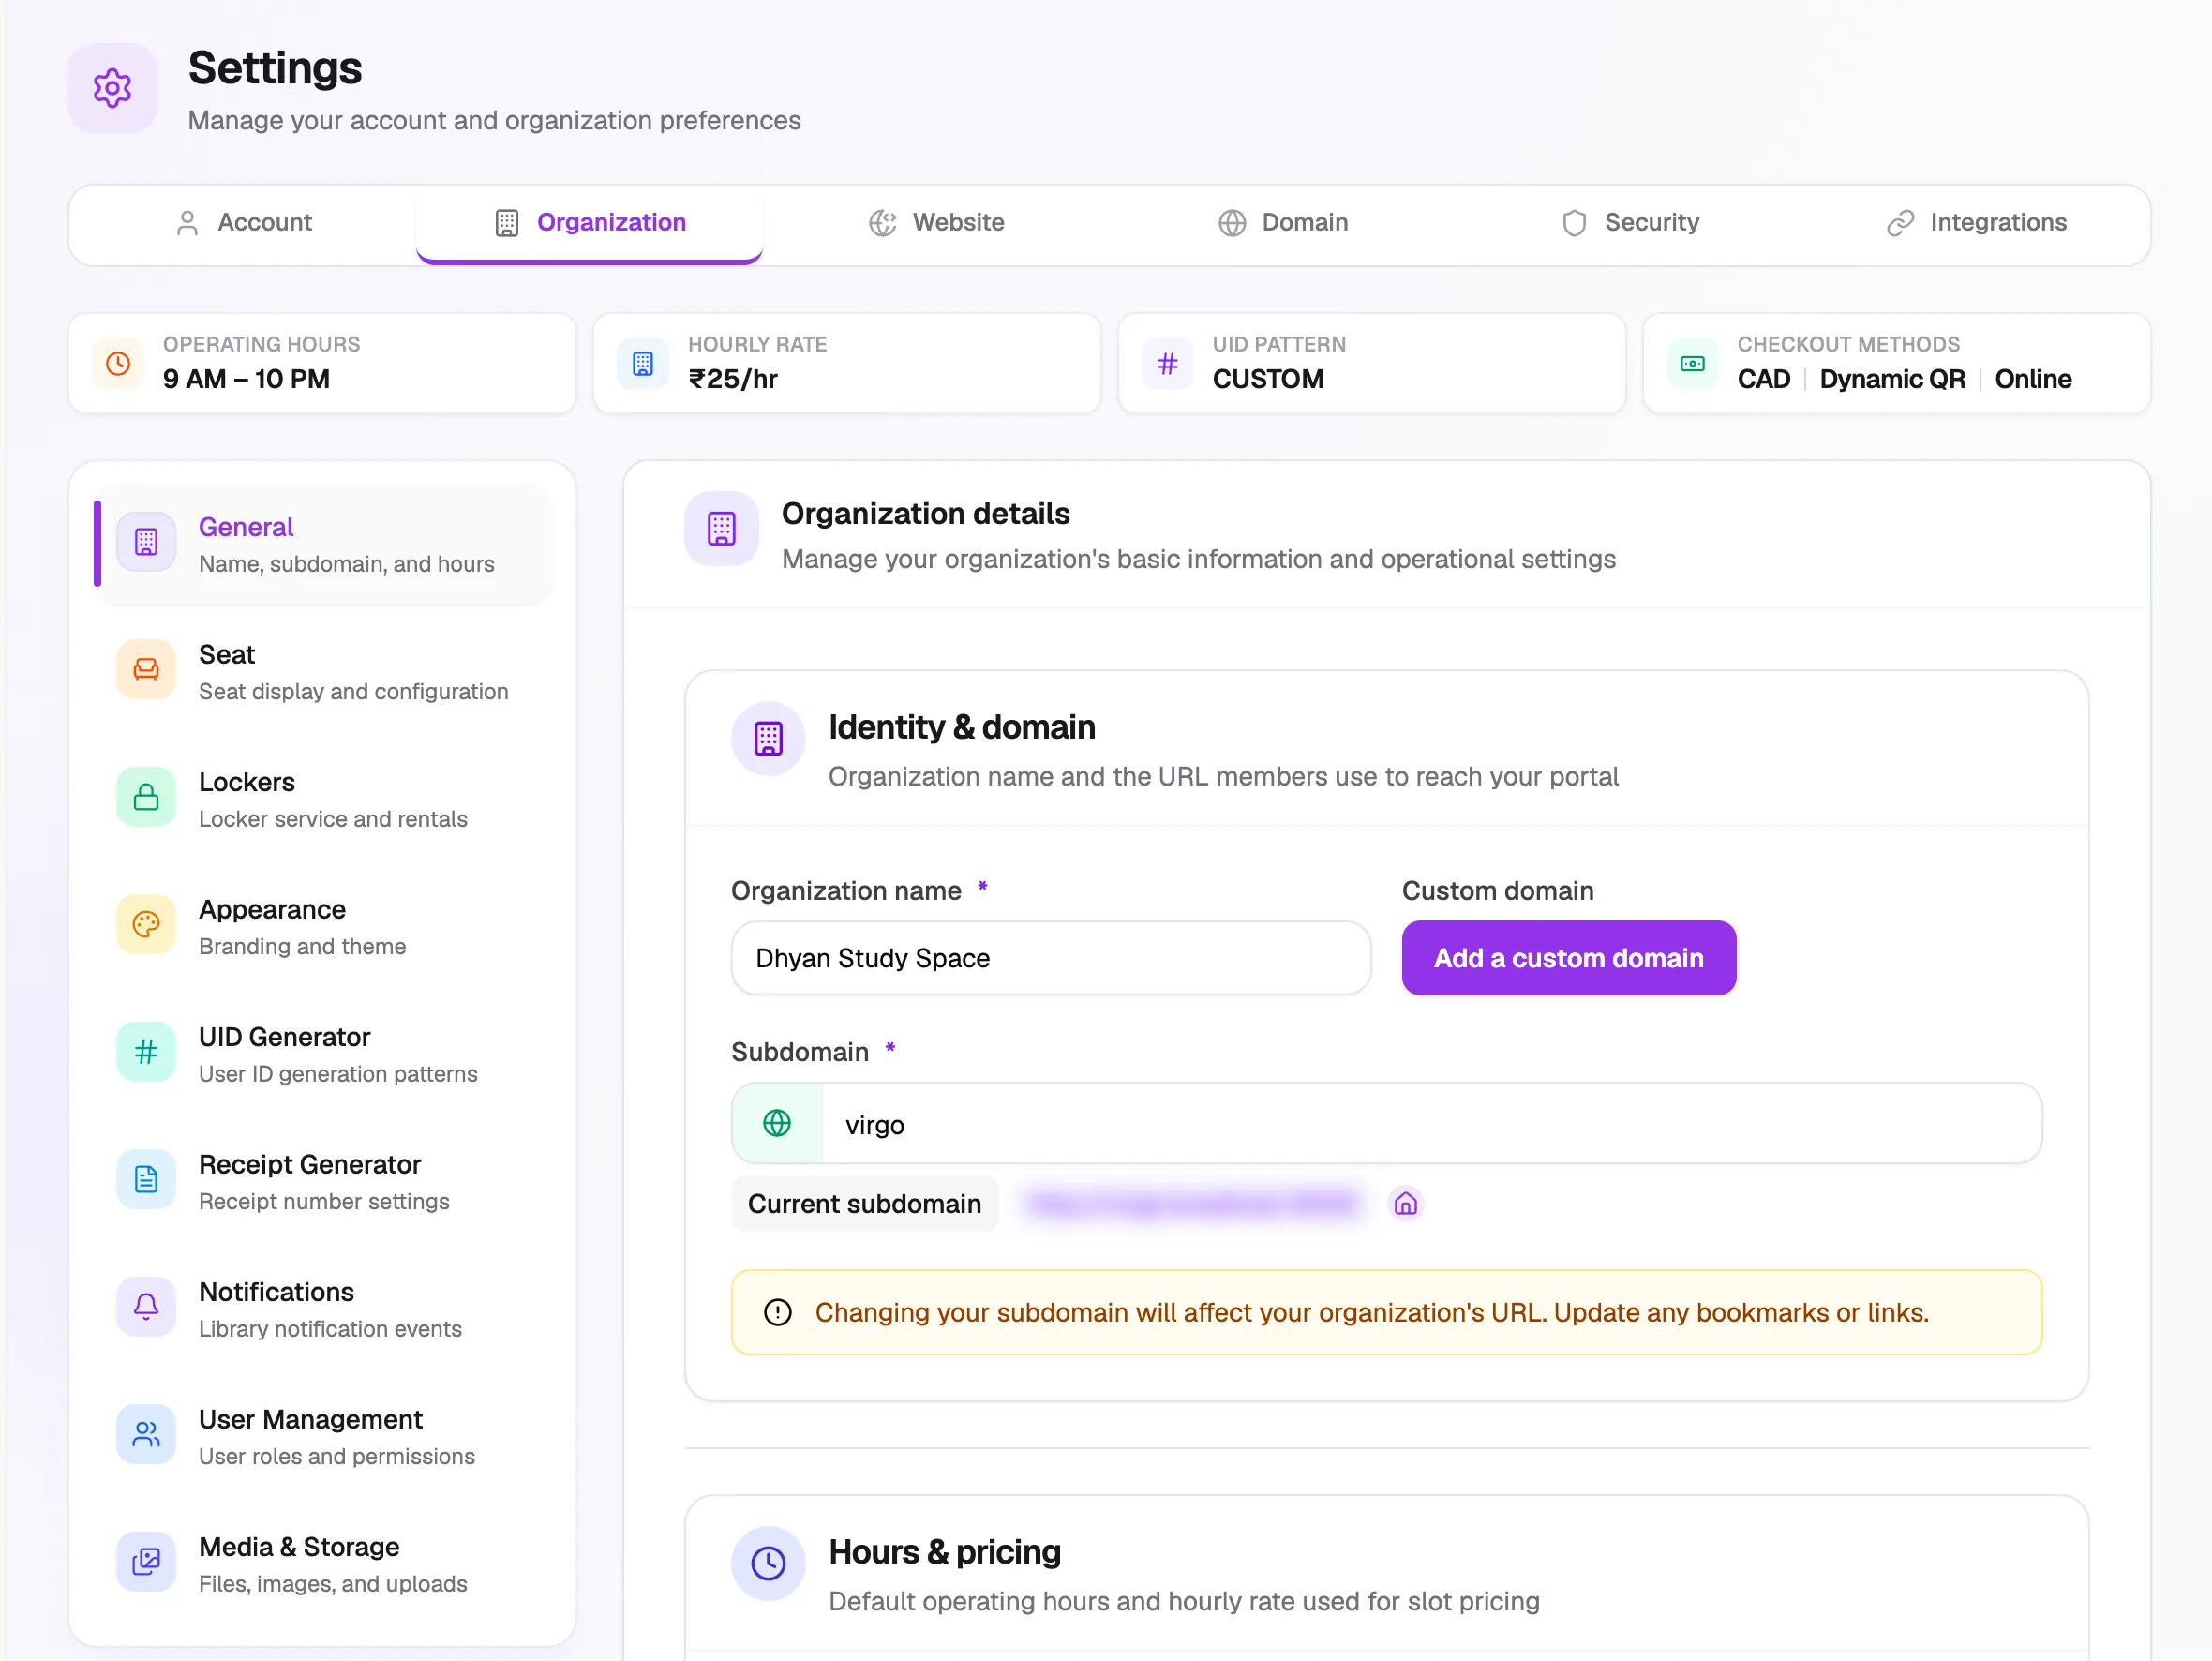Open the Security tab
Screen dimensions: 2212x1661
point(1630,223)
